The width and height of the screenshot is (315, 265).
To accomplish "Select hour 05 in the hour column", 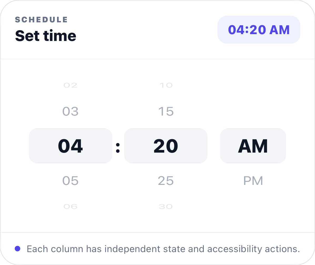I will click(70, 181).
